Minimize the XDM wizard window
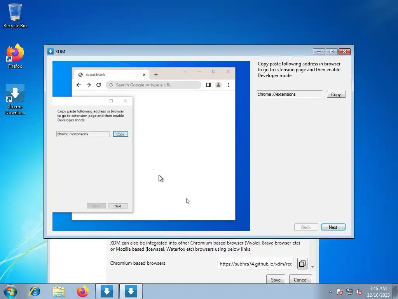Screen dimensions: 398x299 click(x=319, y=52)
